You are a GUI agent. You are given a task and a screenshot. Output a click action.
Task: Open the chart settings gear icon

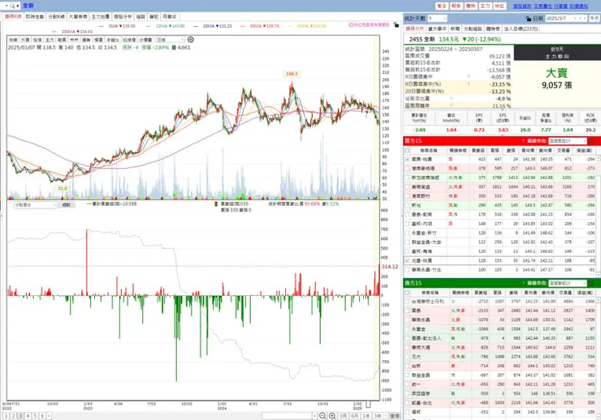click(191, 40)
